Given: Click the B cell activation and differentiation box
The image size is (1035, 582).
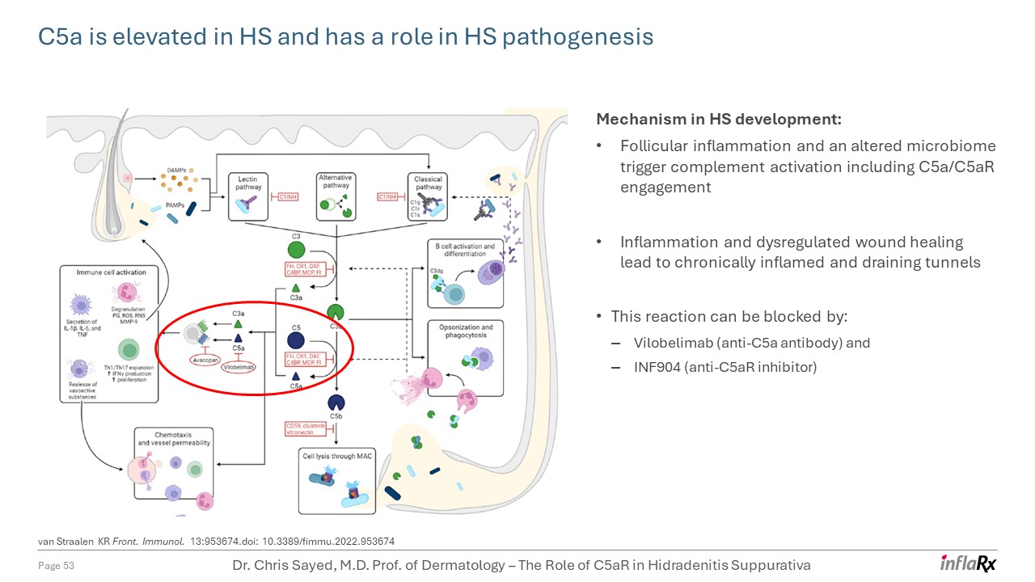Looking at the screenshot, I should tap(464, 273).
